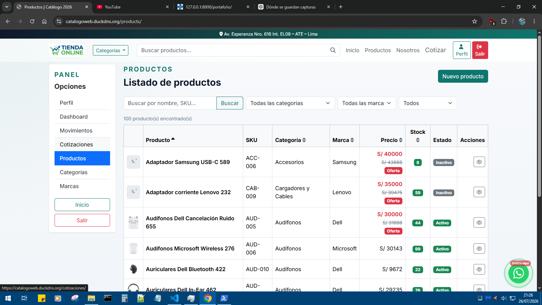This screenshot has height=305, width=542.
Task: Sort the table by Precio
Action: pos(392,140)
